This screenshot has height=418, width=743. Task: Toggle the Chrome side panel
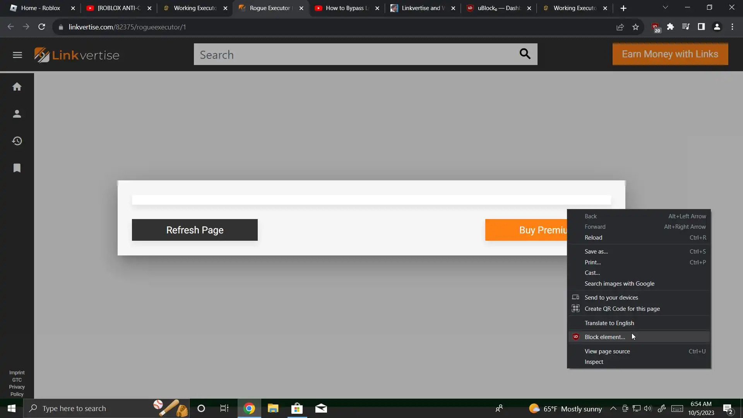pos(701,27)
